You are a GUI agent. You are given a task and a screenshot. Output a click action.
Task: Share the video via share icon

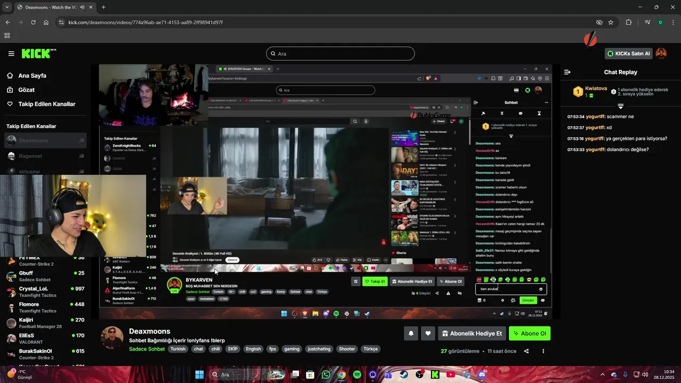point(526,351)
